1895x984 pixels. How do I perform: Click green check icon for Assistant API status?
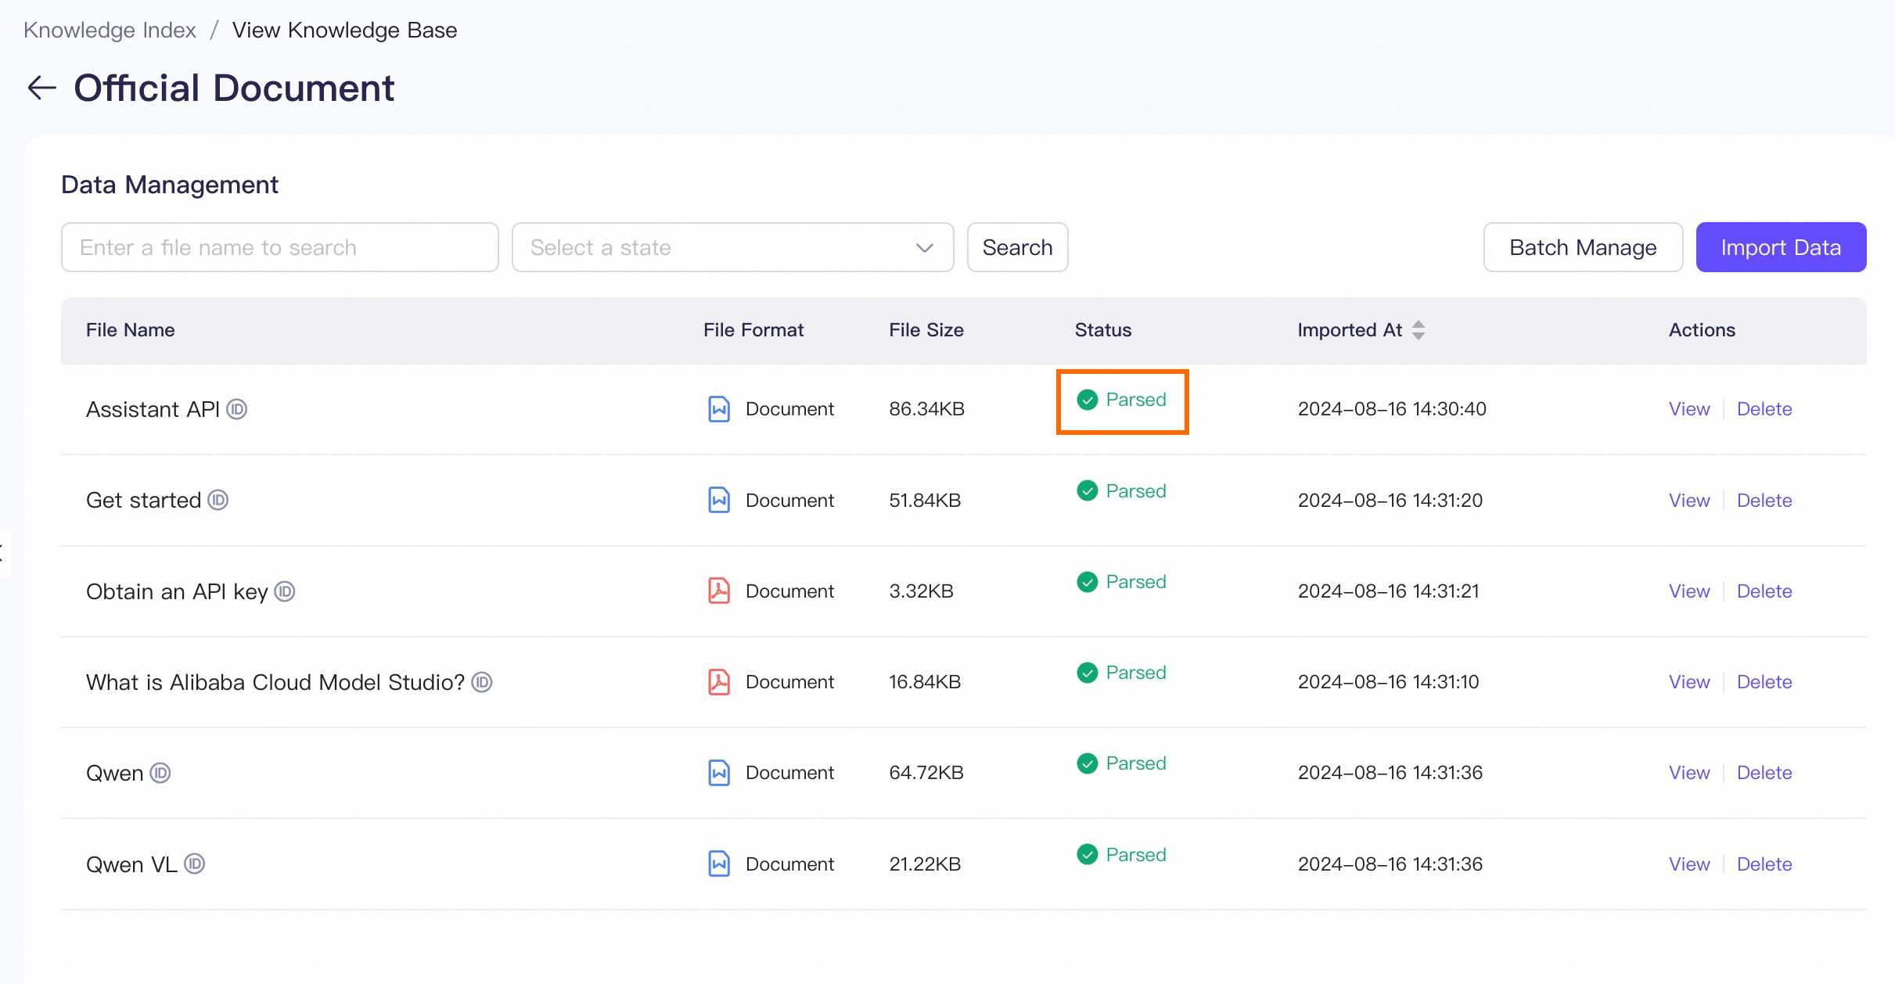(1088, 400)
